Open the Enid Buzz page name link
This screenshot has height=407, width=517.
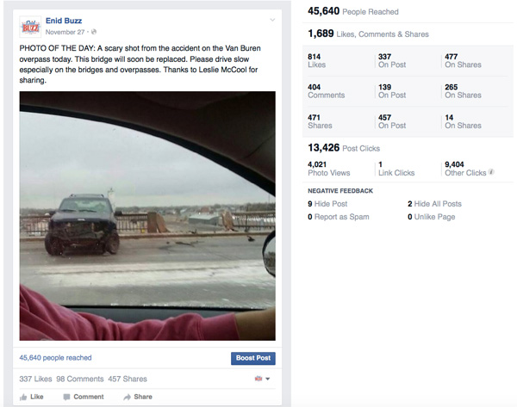(x=64, y=20)
